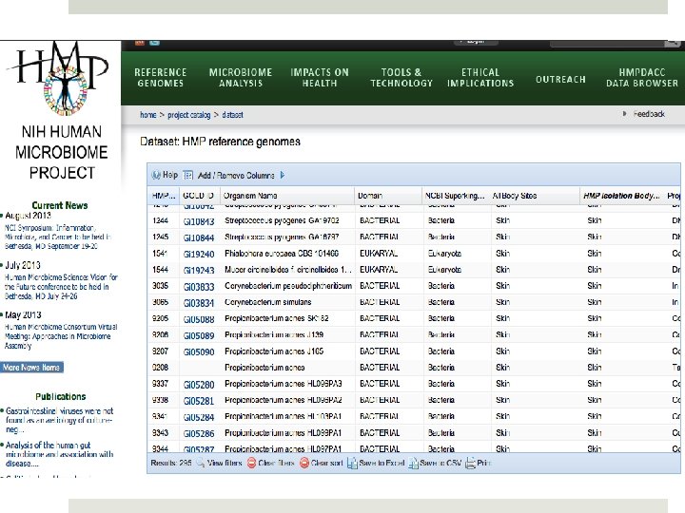The width and height of the screenshot is (685, 513).
Task: Go to project catalog breadcrumb link
Action: 189,115
